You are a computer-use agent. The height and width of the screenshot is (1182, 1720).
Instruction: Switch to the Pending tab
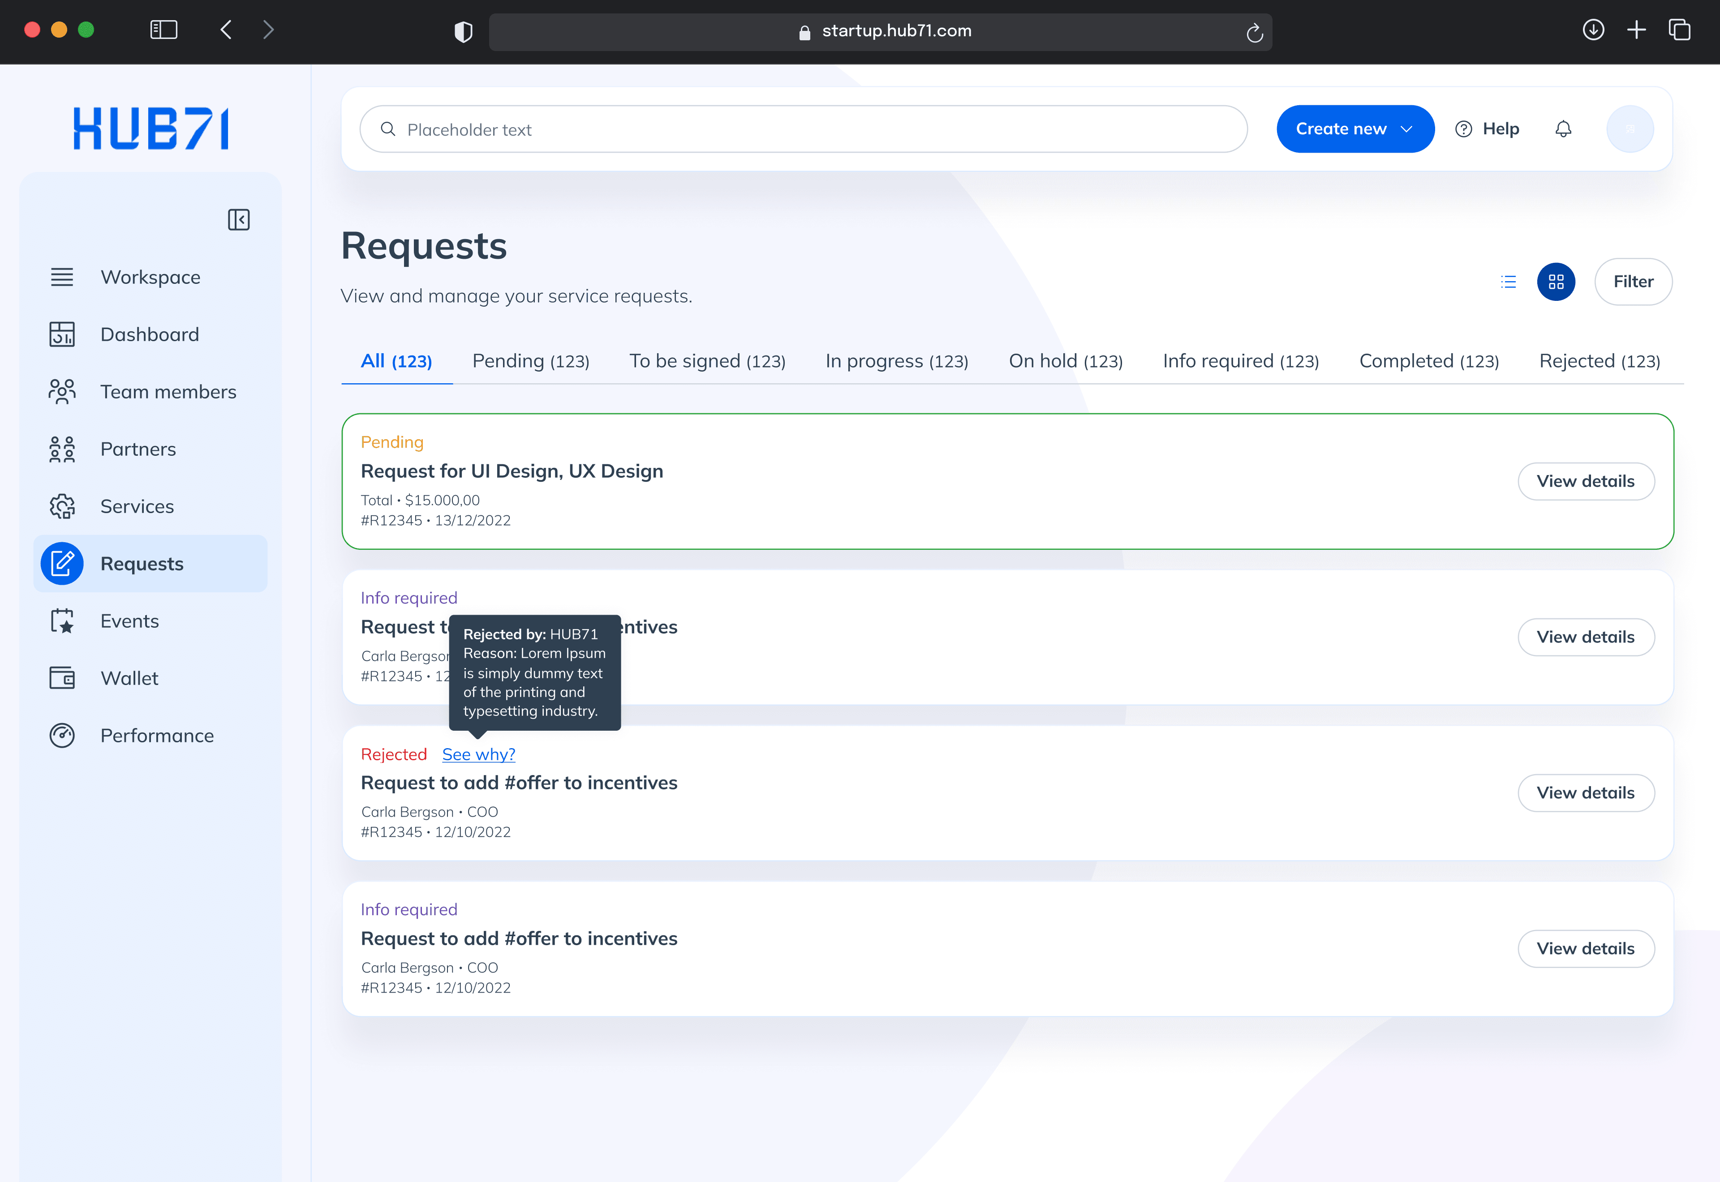tap(530, 361)
